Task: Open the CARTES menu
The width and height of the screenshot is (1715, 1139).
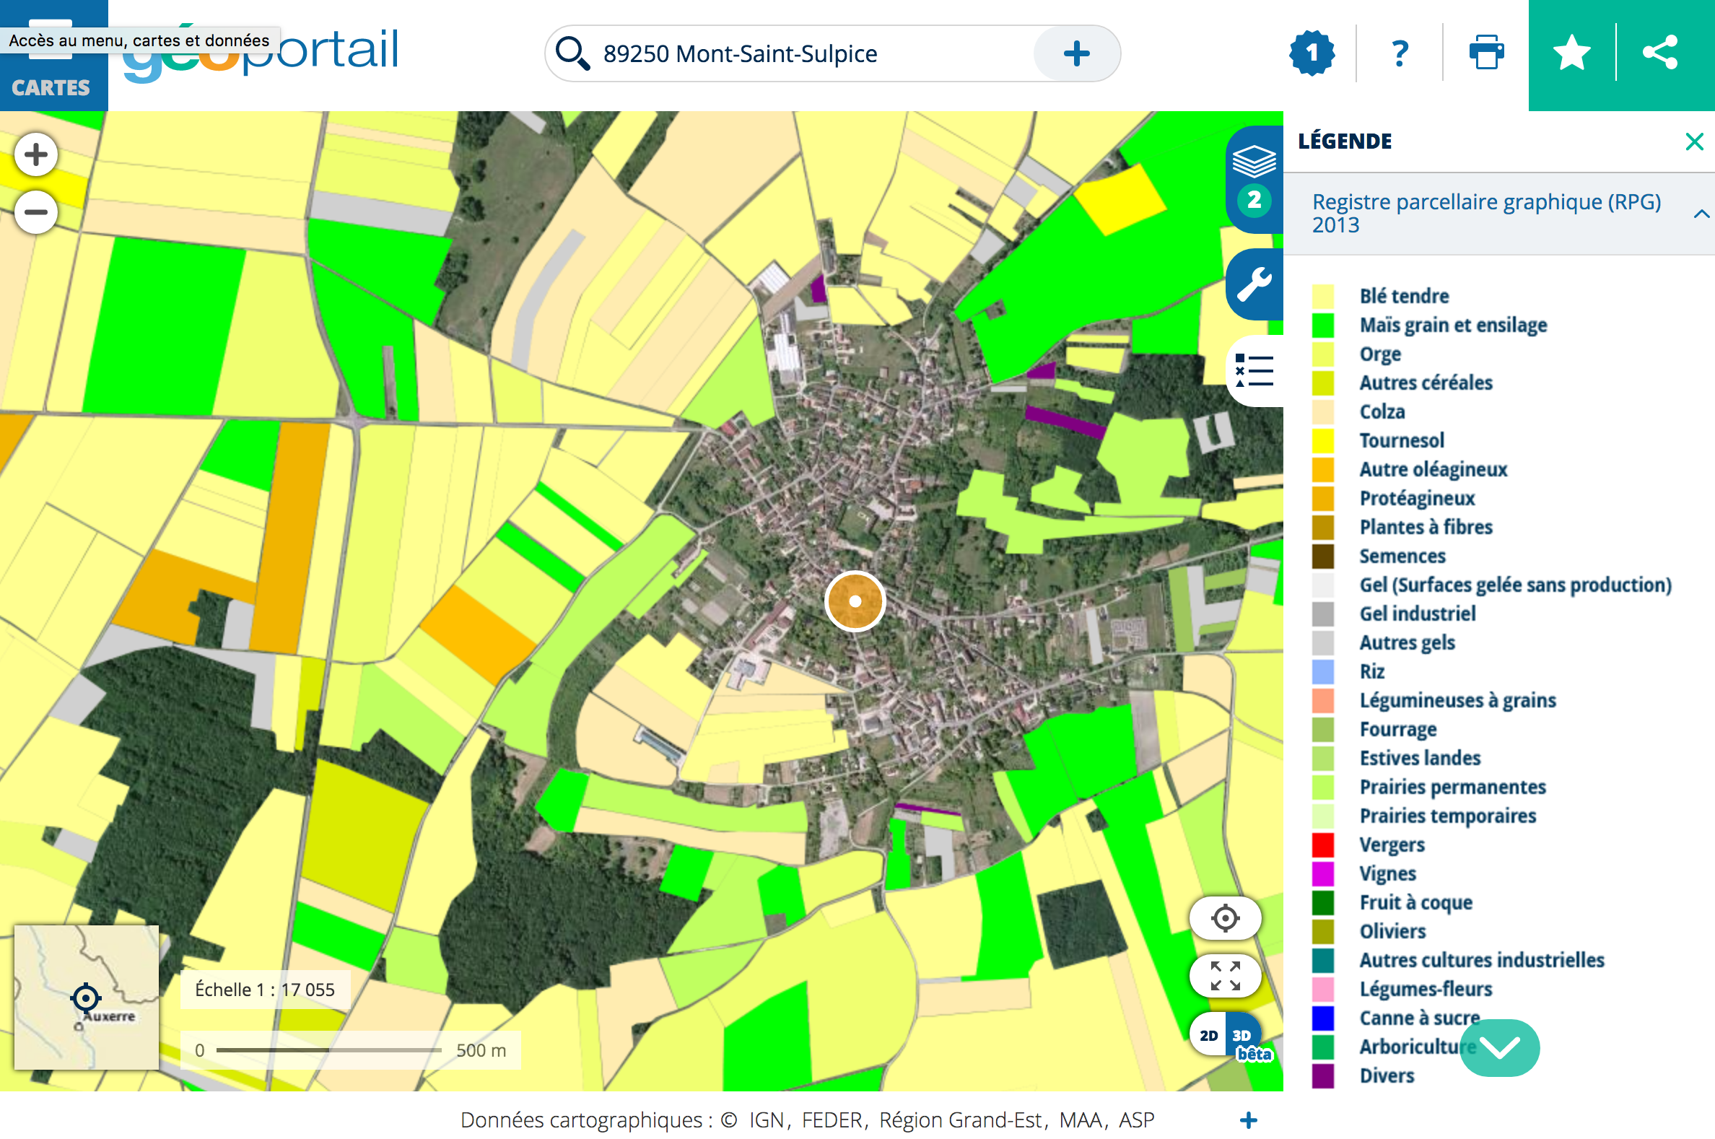Action: click(51, 87)
